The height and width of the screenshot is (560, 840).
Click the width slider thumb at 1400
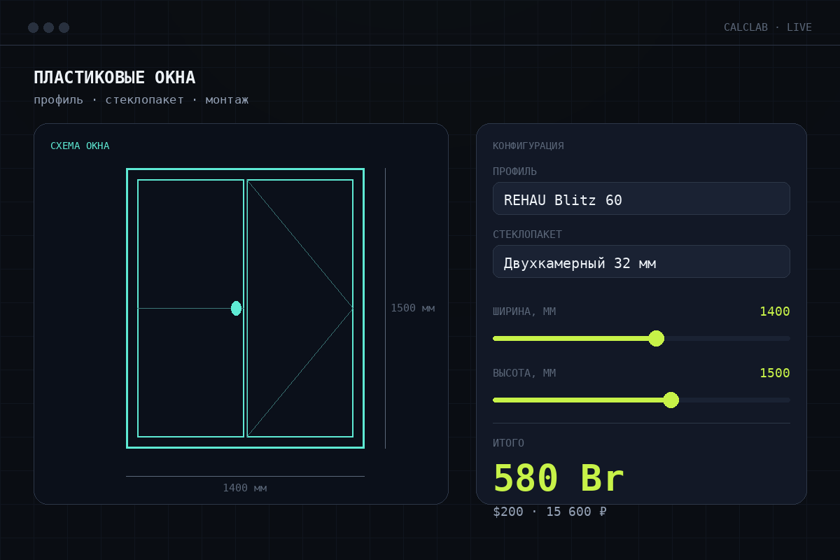pyautogui.click(x=656, y=339)
